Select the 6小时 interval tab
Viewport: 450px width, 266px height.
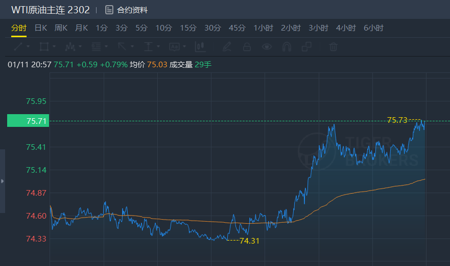[373, 28]
